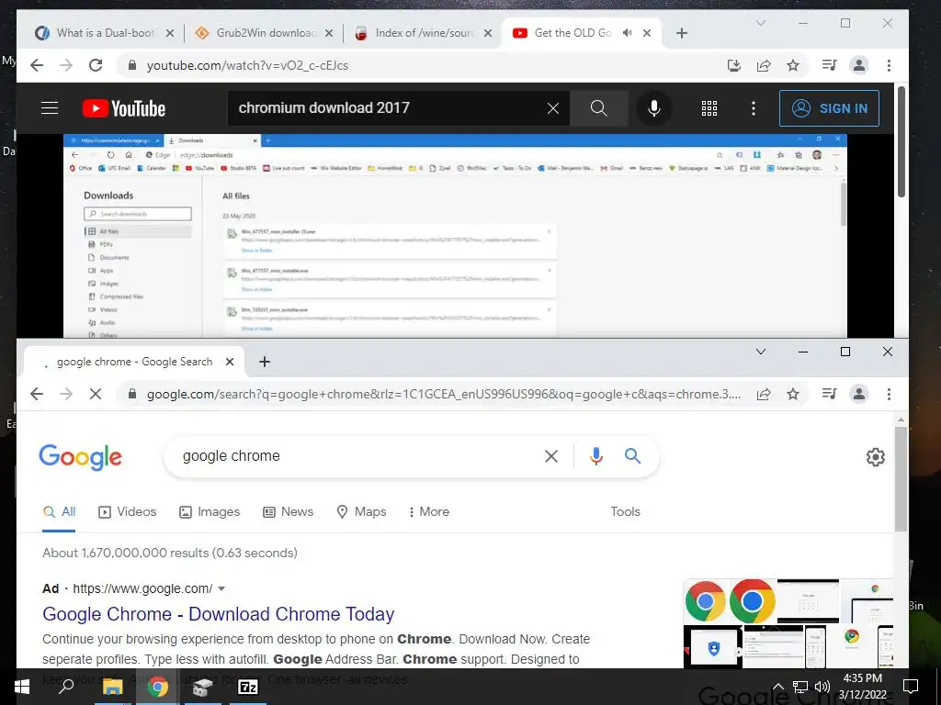Click the YouTube SIGN IN button
Image resolution: width=941 pixels, height=705 pixels.
[x=829, y=108]
